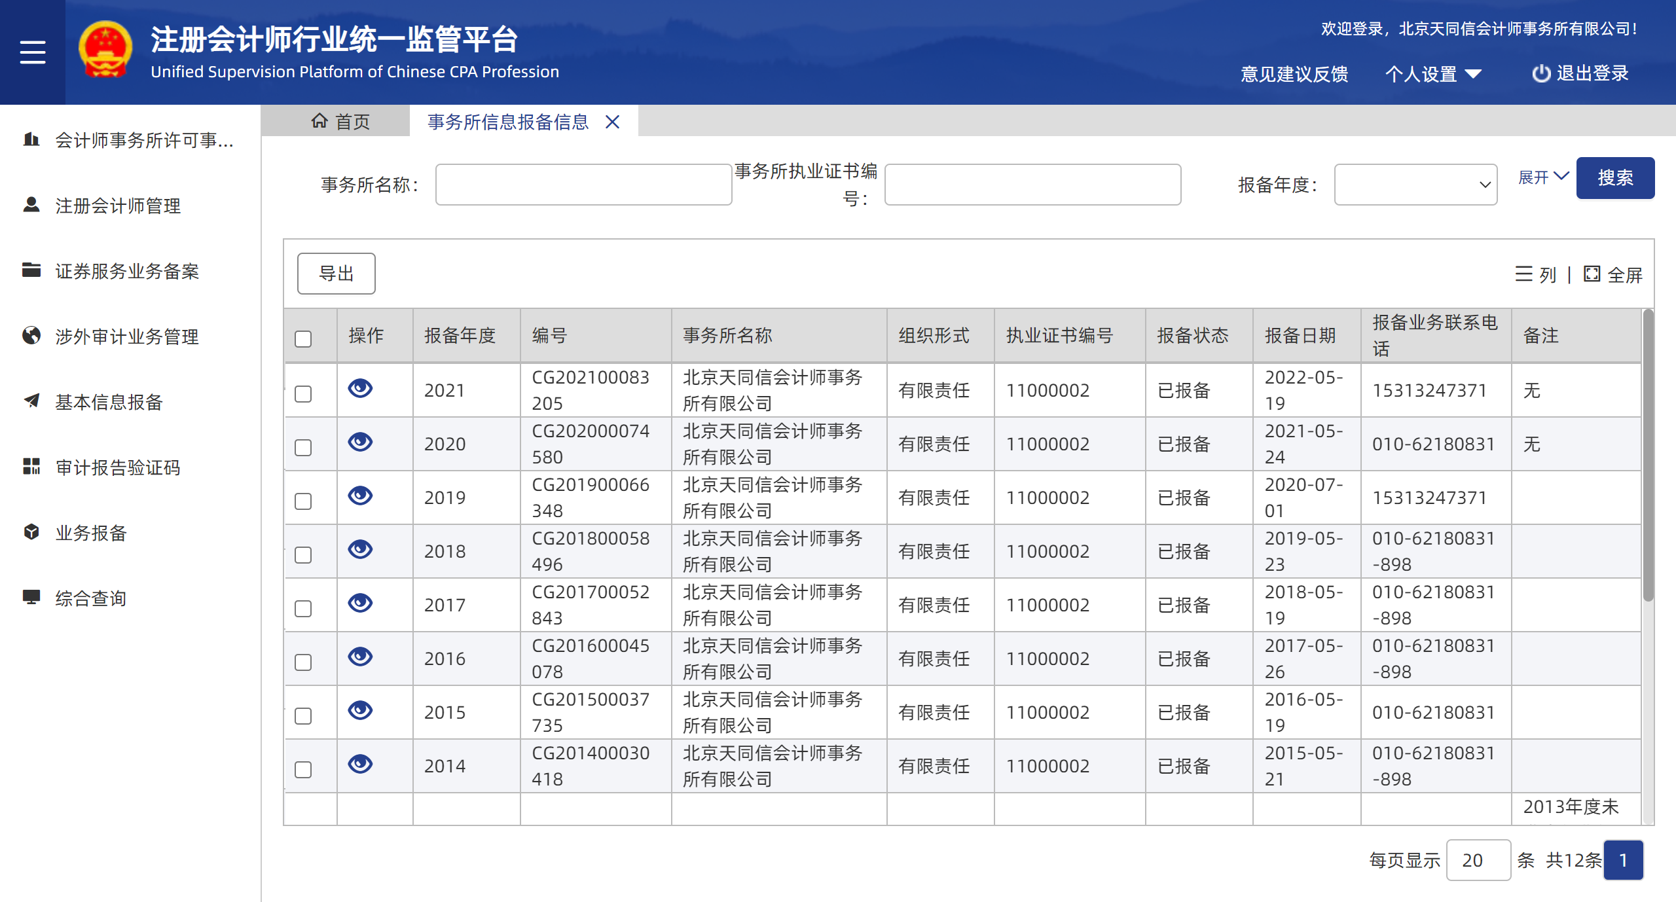This screenshot has height=902, width=1676.
Task: Click the fullscreen 全屏 icon
Action: coord(1592,274)
